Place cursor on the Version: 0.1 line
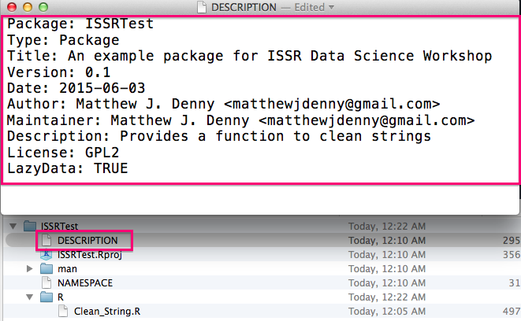This screenshot has height=321, width=521. (59, 72)
